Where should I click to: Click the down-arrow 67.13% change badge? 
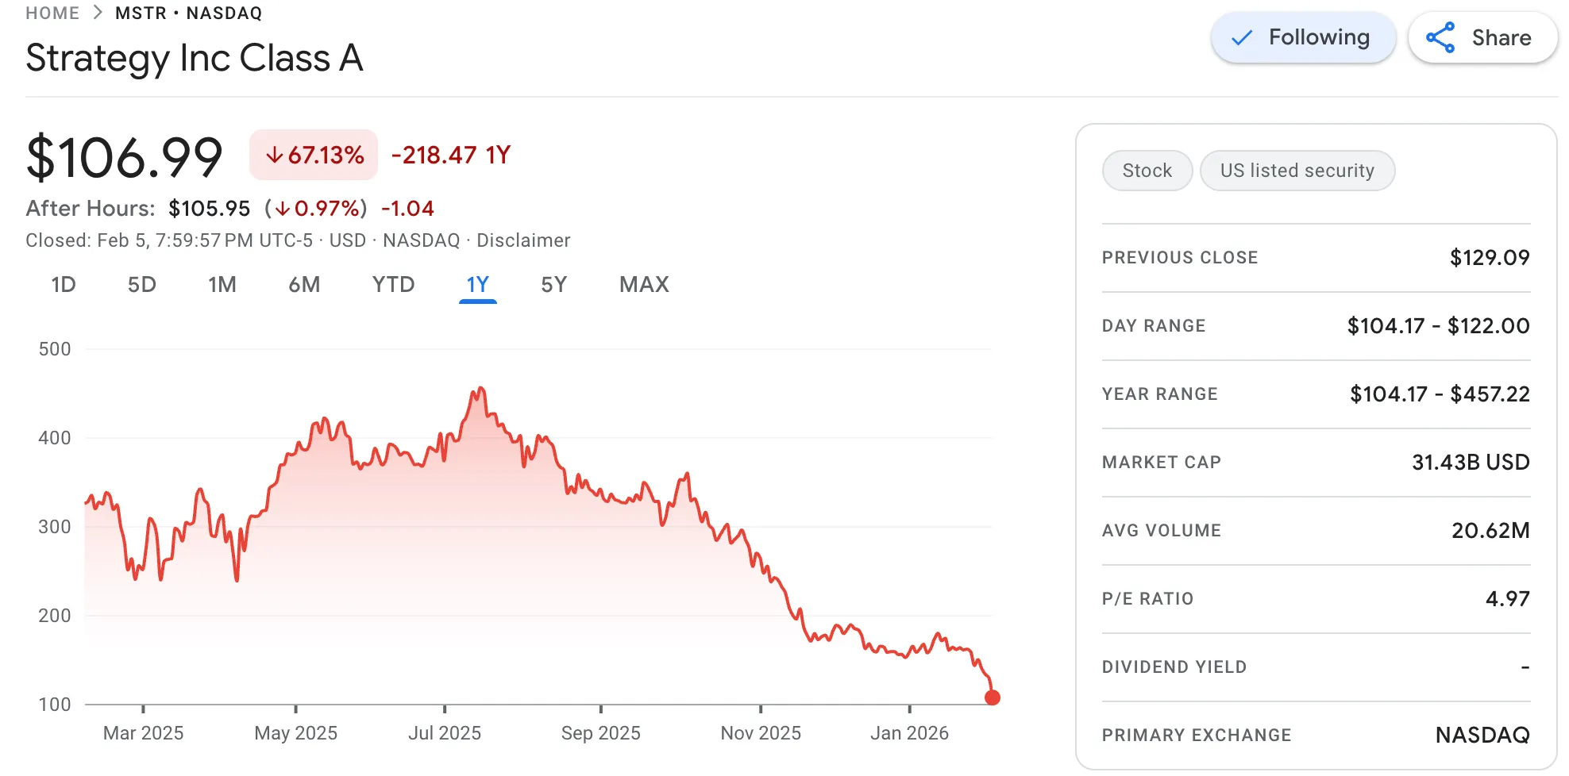click(314, 155)
